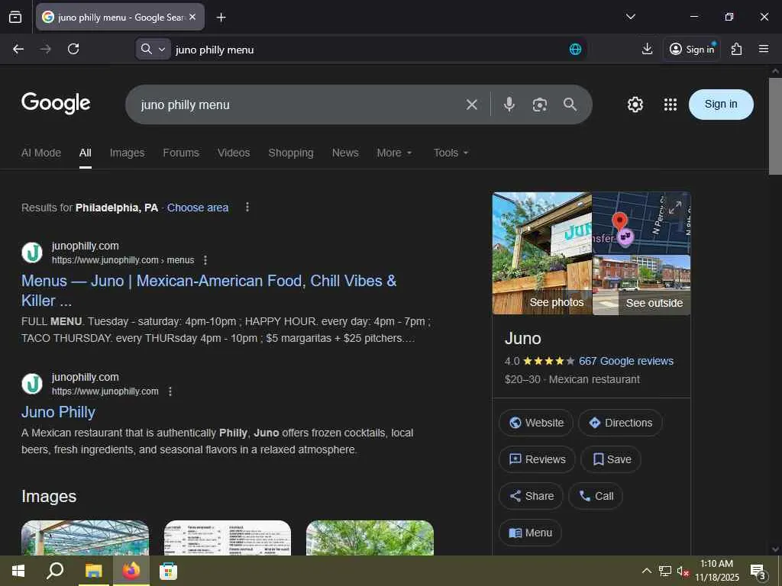Viewport: 782px width, 586px height.
Task: Switch to Forums results tab
Action: (181, 153)
